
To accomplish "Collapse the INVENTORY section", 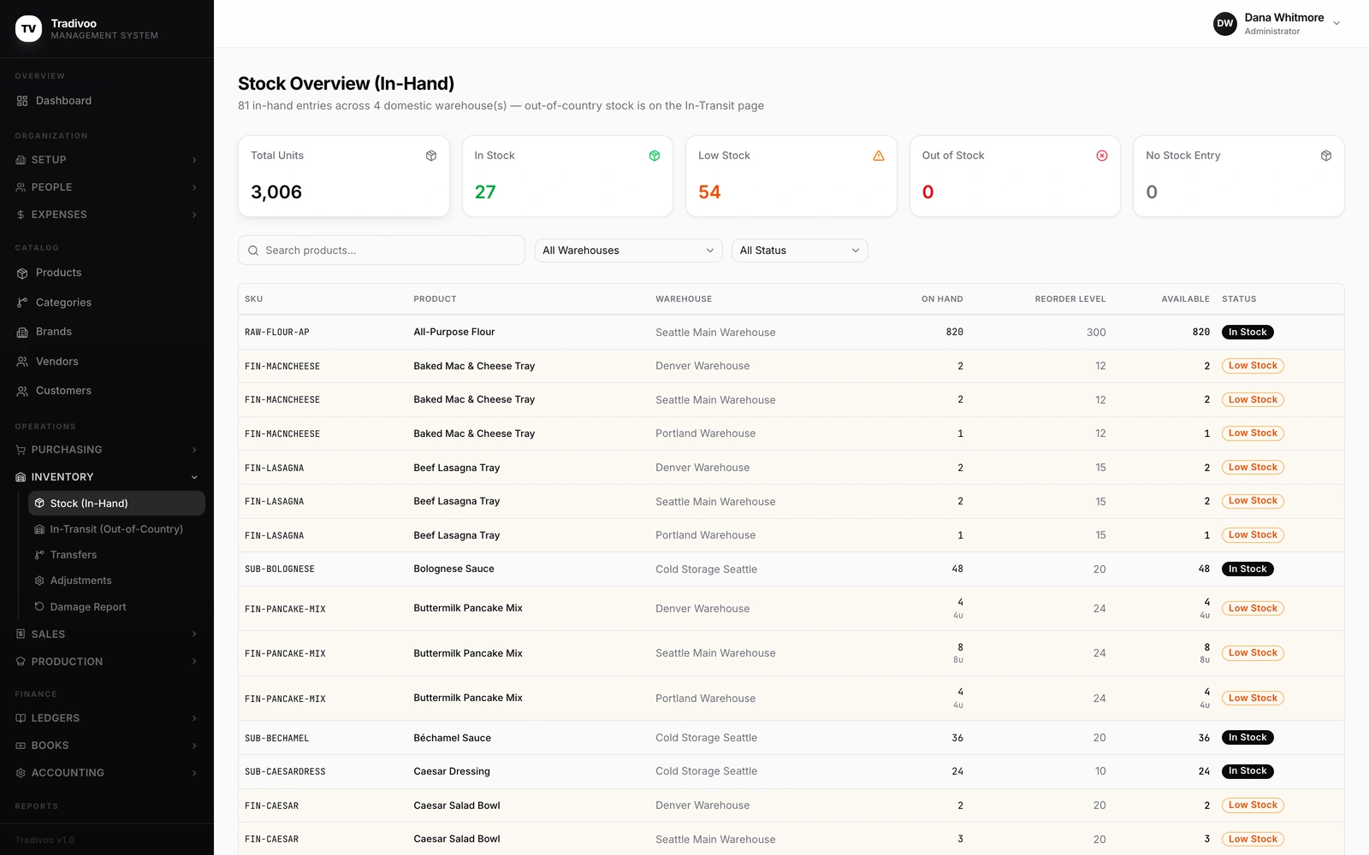I will [x=107, y=477].
